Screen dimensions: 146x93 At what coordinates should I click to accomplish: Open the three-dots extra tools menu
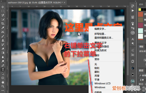point(3,90)
